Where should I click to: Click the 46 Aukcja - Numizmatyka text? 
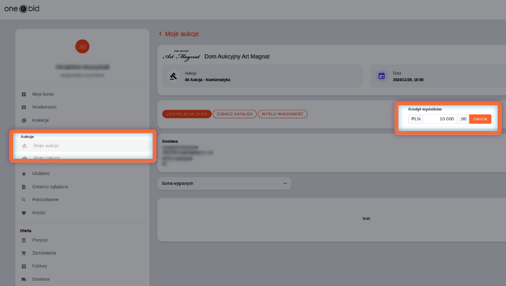point(207,80)
